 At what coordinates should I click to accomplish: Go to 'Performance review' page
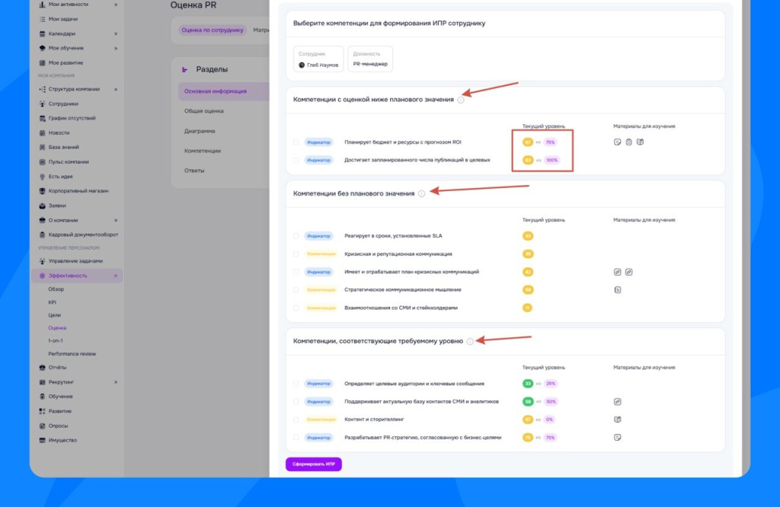click(72, 354)
